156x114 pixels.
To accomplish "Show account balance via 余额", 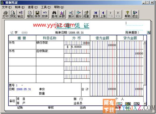I will coord(62,14).
